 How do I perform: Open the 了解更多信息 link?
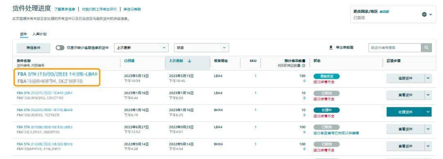point(65,9)
